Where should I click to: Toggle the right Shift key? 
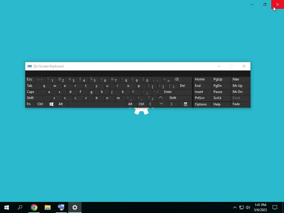(x=180, y=98)
